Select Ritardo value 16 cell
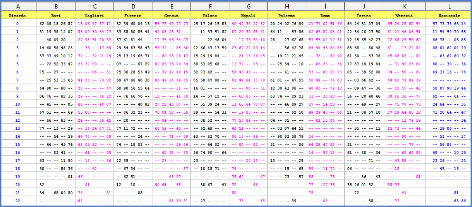 coord(19,153)
